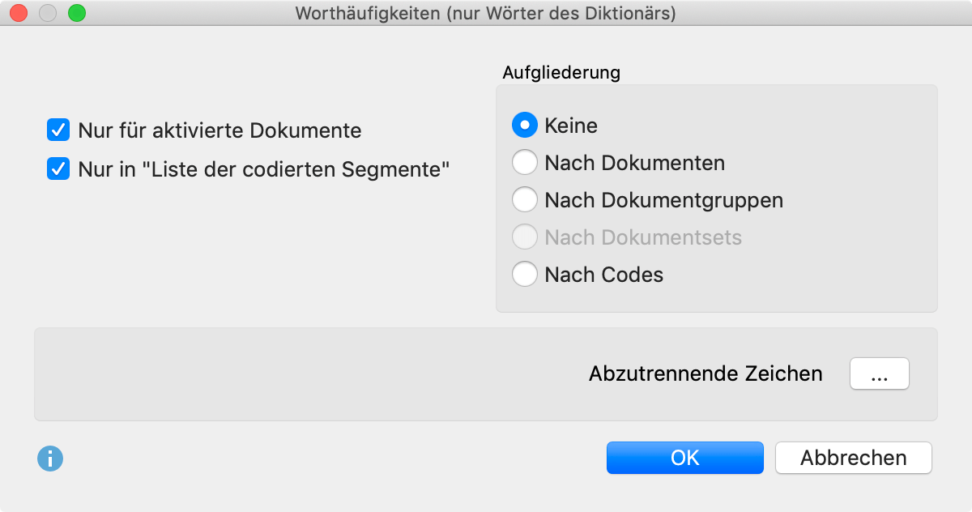
Task: Cancel with the Abbrechen button
Action: (854, 458)
